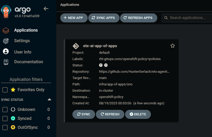
Task: Enable the Favorites Only checkbox
Action: pyautogui.click(x=5, y=90)
